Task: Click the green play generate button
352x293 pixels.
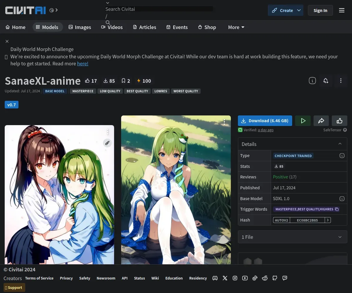Action: pyautogui.click(x=303, y=121)
